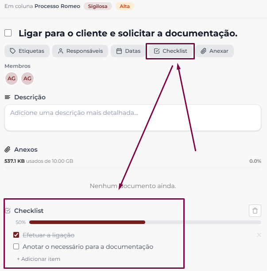
Task: Click the 'Anexos' section heading
Action: coord(26,149)
